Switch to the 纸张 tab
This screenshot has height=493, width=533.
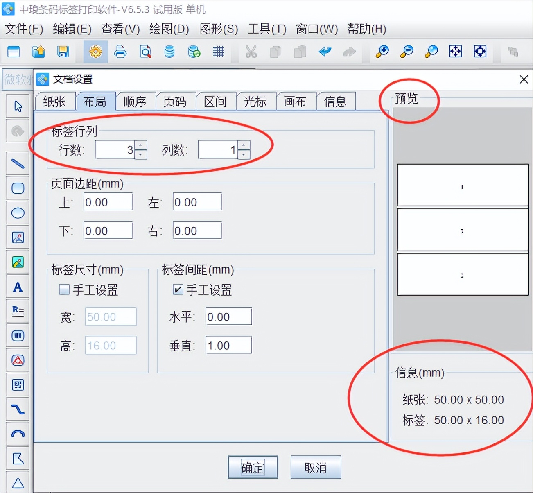pos(55,101)
